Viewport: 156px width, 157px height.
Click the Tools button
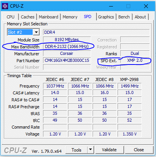pyautogui.click(x=76, y=150)
